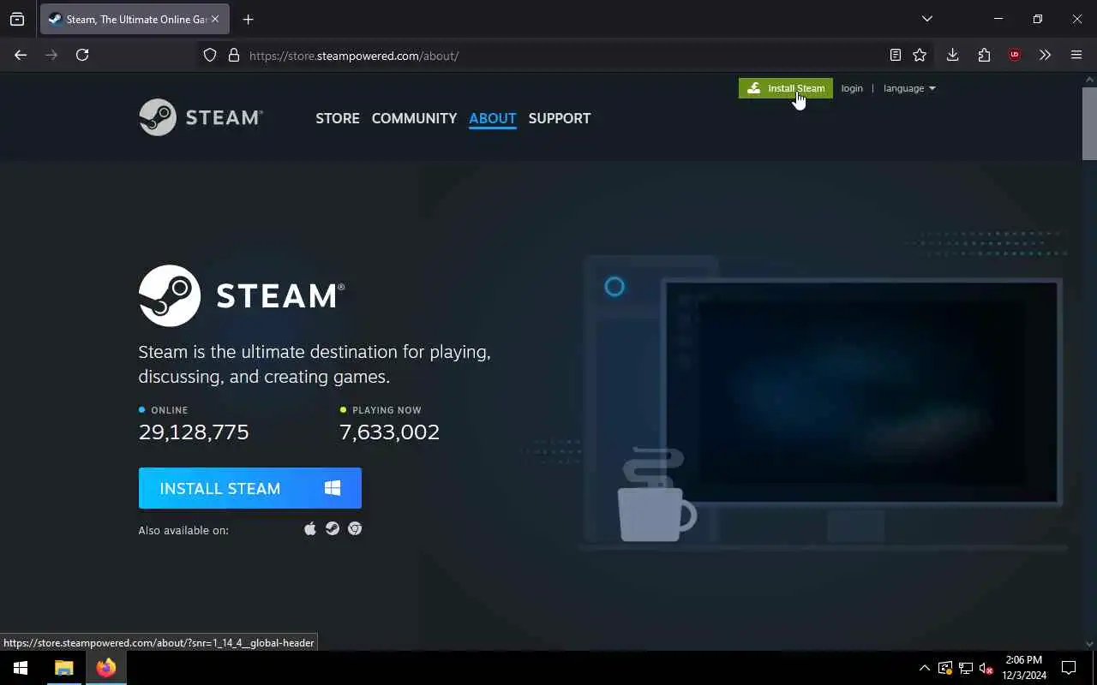Toggle reader view icon
Screen dimensions: 1097x685
[895, 55]
